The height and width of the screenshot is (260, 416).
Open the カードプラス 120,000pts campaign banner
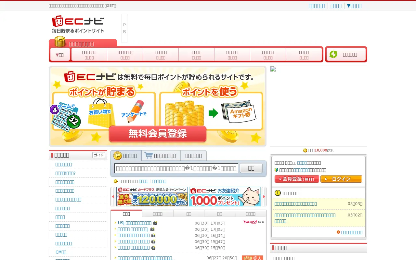[x=152, y=197]
